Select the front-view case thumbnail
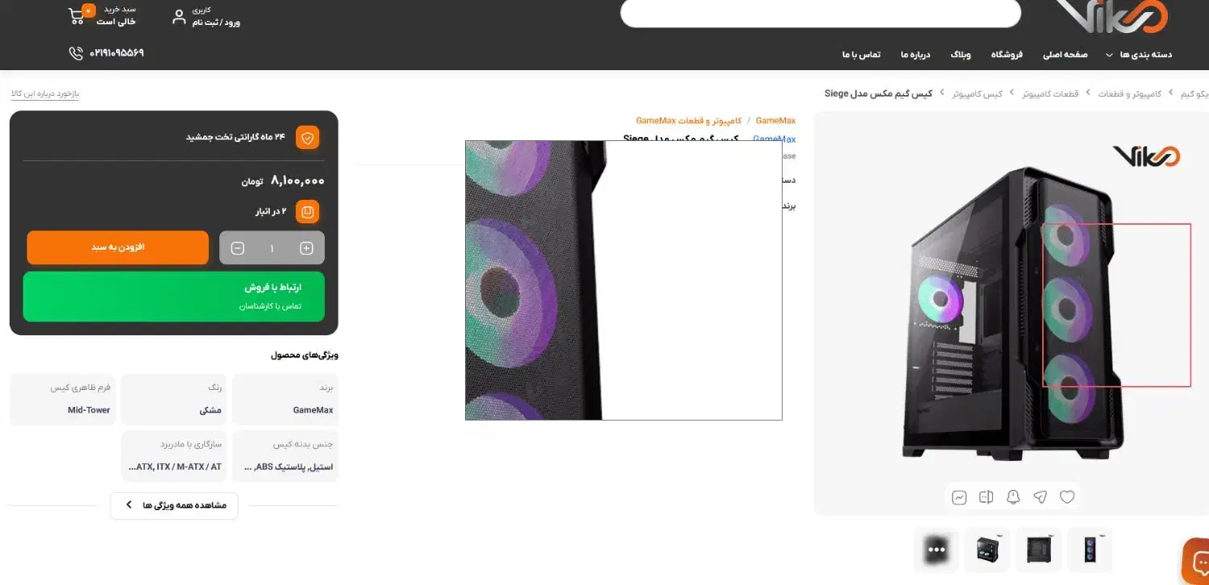 [1091, 550]
